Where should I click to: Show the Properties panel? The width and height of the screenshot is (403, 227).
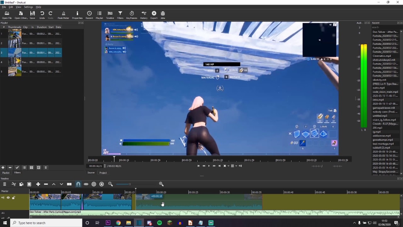(77, 15)
